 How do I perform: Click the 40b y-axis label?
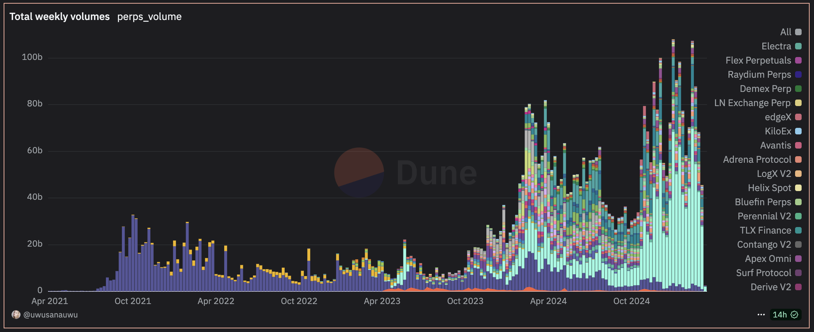[35, 197]
